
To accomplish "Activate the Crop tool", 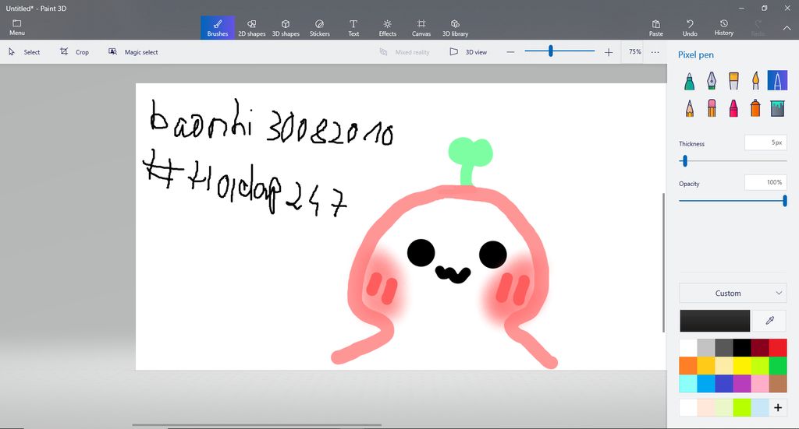I will pos(74,52).
